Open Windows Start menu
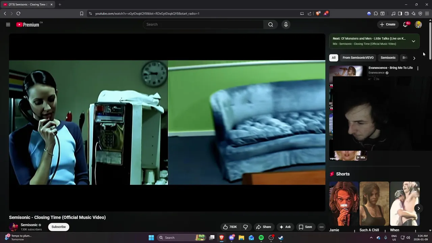This screenshot has width=432, height=243. (151, 238)
